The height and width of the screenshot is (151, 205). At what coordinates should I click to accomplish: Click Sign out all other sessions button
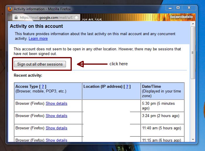click(40, 64)
